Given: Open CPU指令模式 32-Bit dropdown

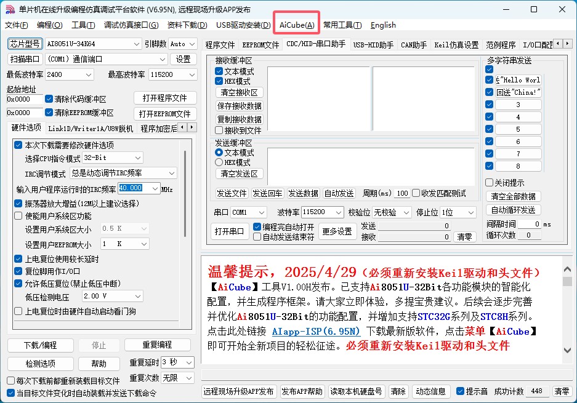Looking at the screenshot, I should [113, 158].
